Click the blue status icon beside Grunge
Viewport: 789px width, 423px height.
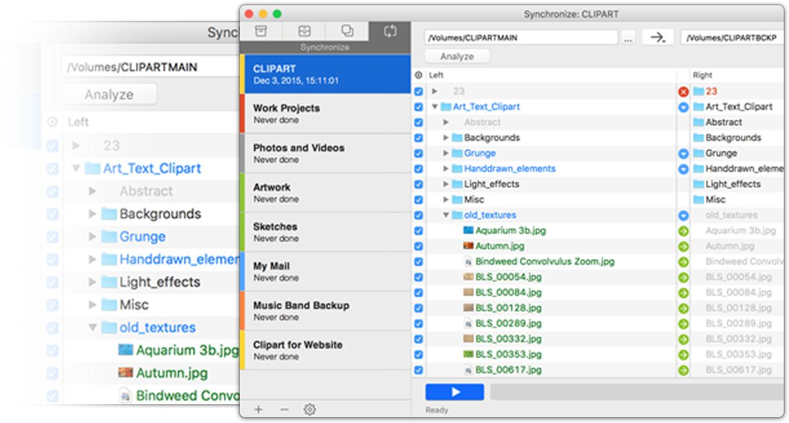click(683, 154)
